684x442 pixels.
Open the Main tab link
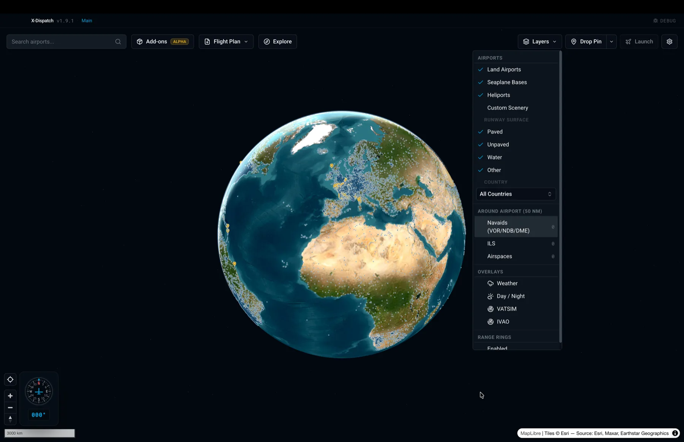87,21
